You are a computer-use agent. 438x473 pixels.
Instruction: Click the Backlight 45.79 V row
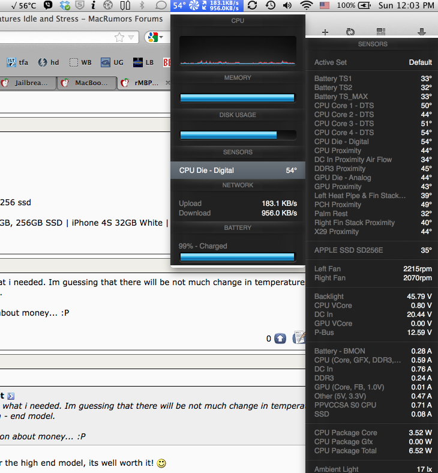pos(373,297)
